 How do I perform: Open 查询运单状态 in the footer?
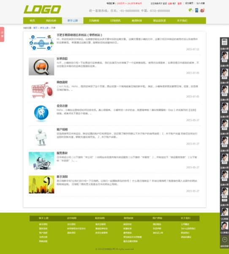coord(101,229)
